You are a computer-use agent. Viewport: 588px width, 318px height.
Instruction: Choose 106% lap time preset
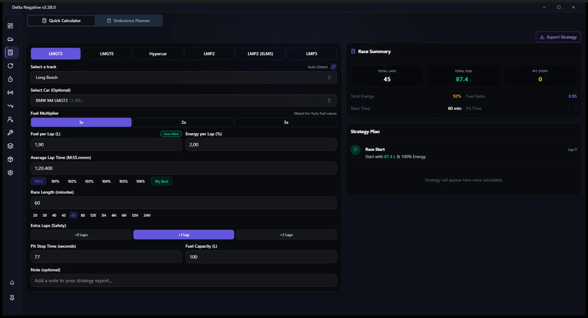[x=140, y=181]
